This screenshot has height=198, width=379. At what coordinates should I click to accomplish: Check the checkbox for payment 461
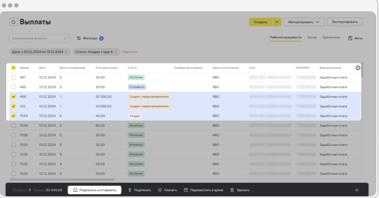[x=14, y=77]
